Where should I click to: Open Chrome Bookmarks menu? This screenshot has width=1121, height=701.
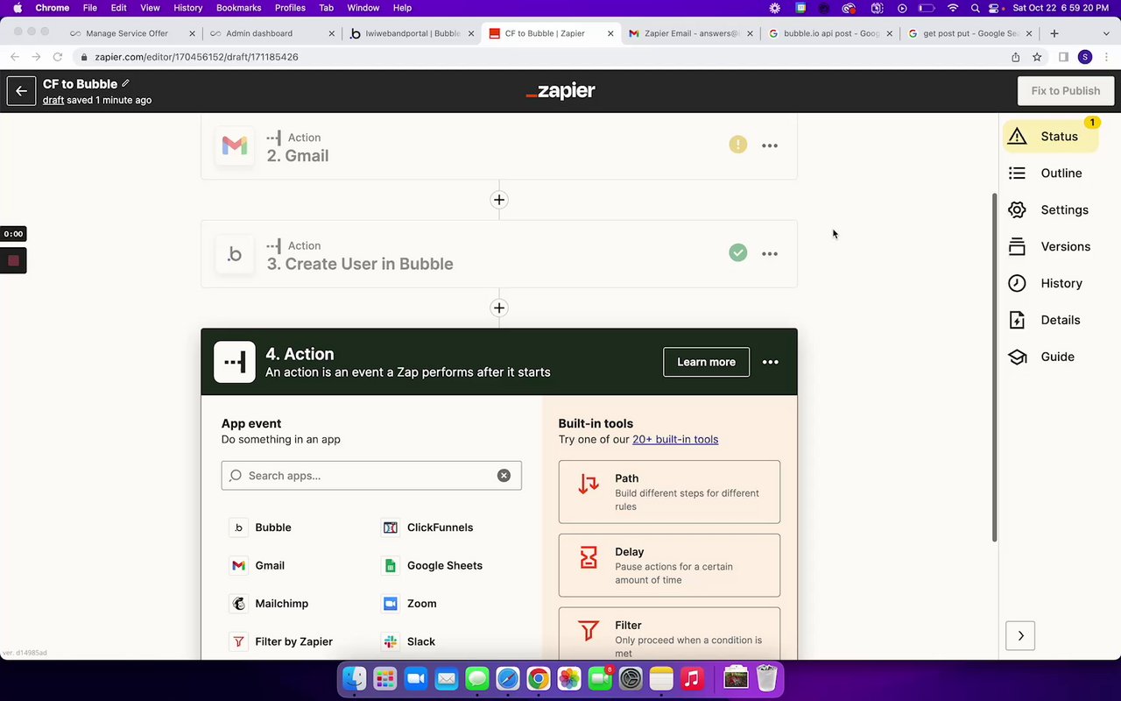pyautogui.click(x=238, y=8)
